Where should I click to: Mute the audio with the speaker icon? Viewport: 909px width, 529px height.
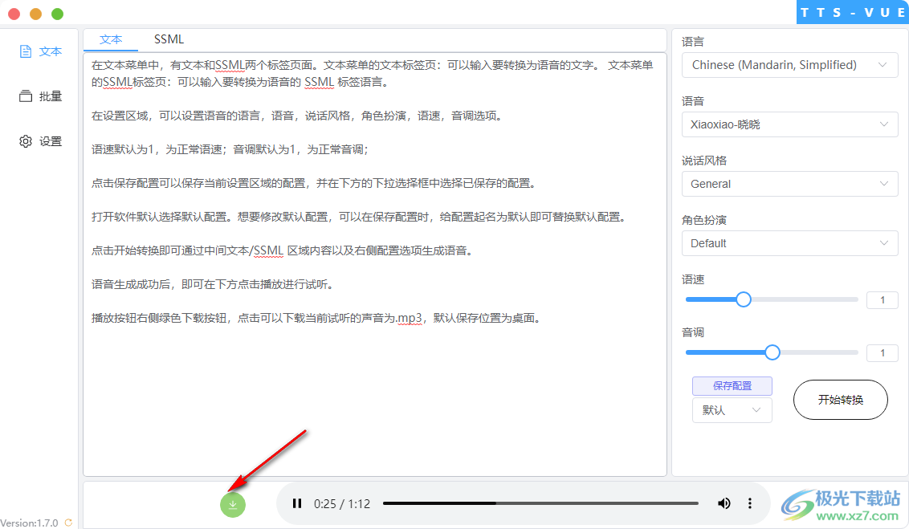(x=724, y=503)
